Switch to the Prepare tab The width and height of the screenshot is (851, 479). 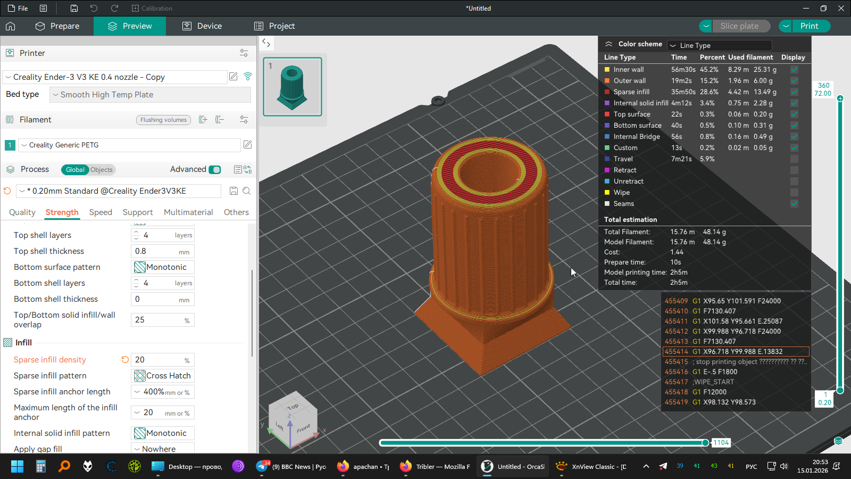pos(57,26)
